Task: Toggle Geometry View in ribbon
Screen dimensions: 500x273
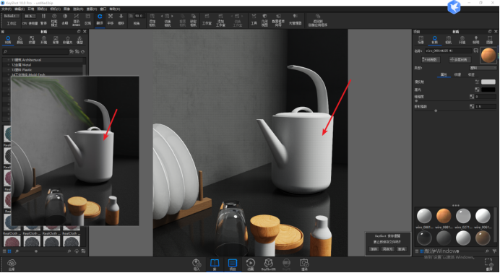Action: (264, 19)
